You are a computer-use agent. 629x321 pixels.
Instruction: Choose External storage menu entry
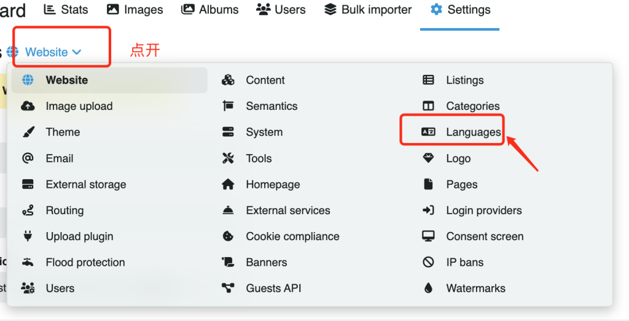click(85, 185)
